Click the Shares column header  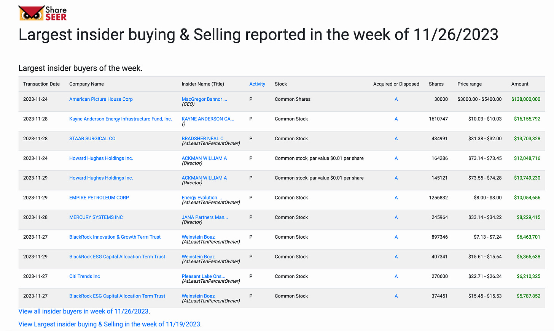436,84
